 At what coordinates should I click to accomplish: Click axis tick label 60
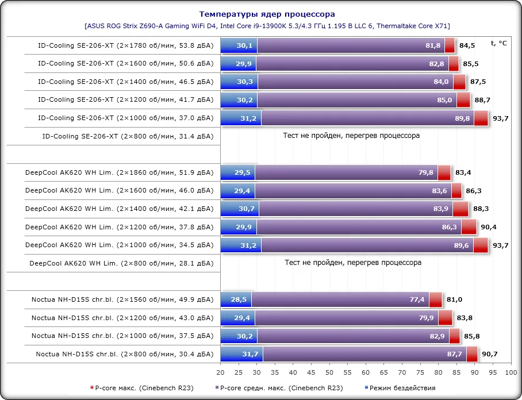coord(366,372)
